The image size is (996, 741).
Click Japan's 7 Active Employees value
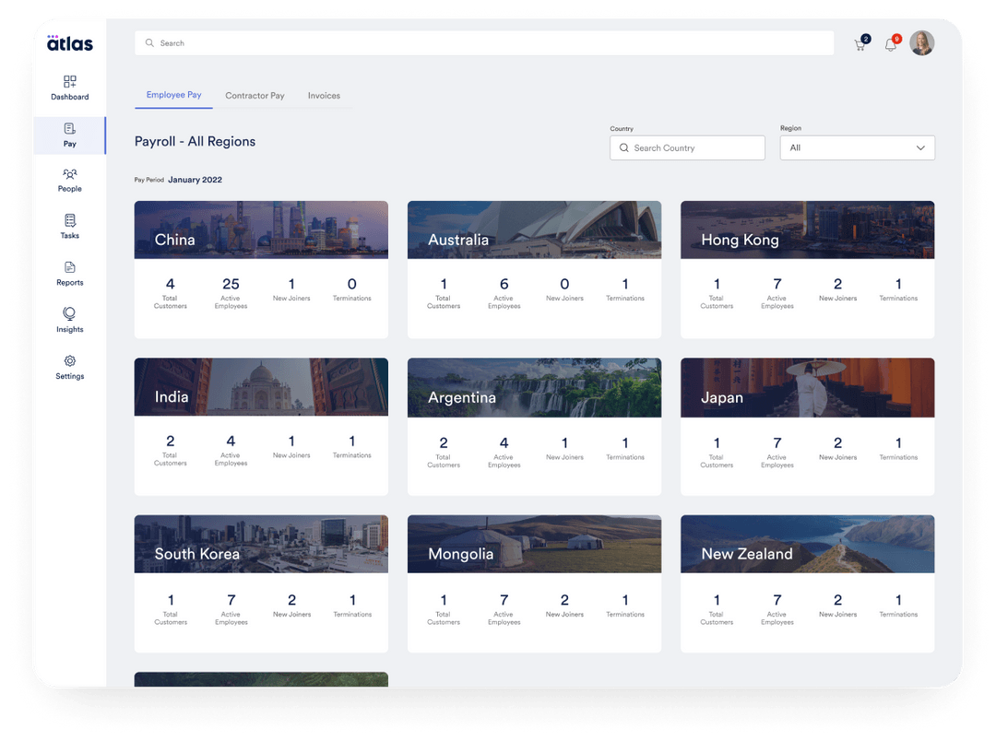777,442
